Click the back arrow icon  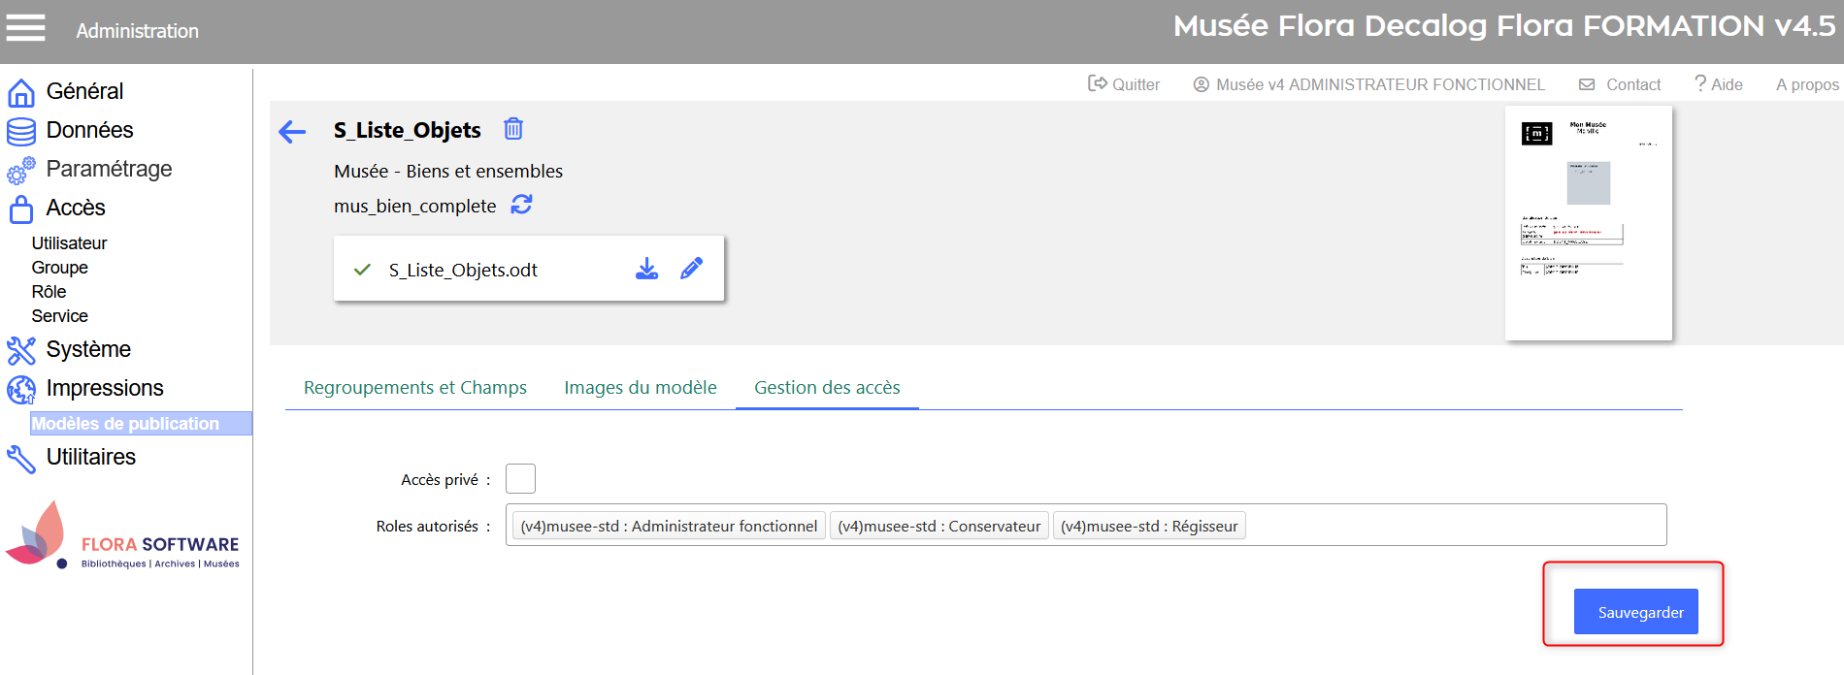292,132
